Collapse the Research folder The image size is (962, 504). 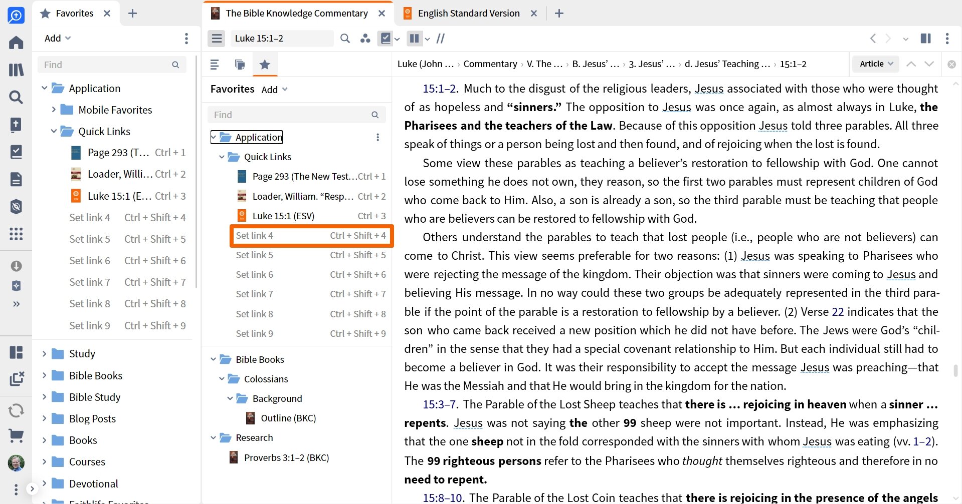[213, 437]
